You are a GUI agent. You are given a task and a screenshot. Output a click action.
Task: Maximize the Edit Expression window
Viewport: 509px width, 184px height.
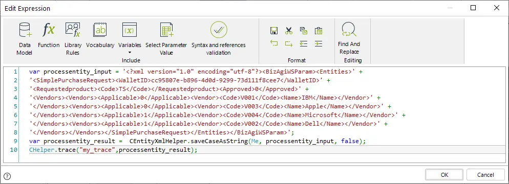pyautogui.click(x=473, y=8)
